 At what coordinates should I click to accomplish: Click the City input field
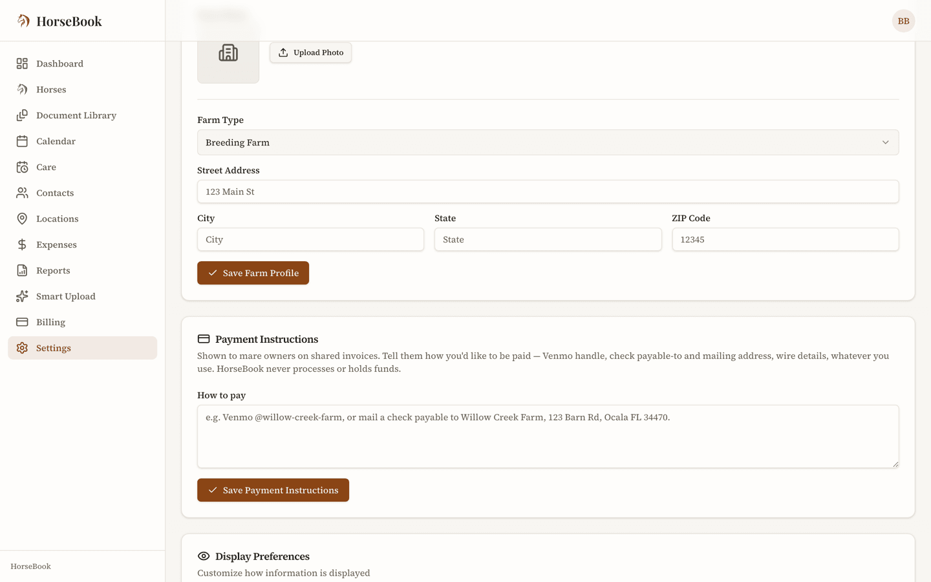pyautogui.click(x=310, y=239)
